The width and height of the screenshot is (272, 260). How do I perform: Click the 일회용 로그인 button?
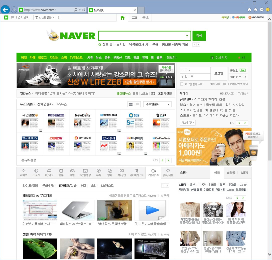[238, 77]
